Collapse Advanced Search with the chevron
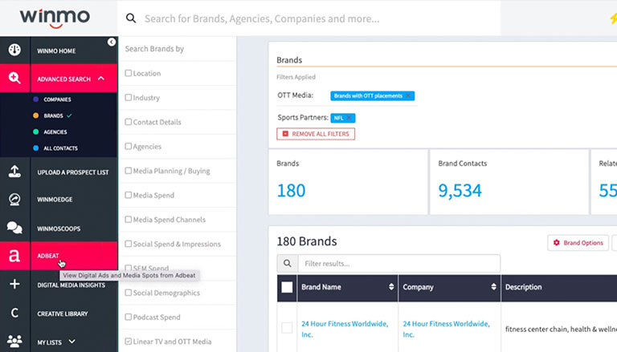Screen dimensions: 617x352 pyautogui.click(x=101, y=79)
